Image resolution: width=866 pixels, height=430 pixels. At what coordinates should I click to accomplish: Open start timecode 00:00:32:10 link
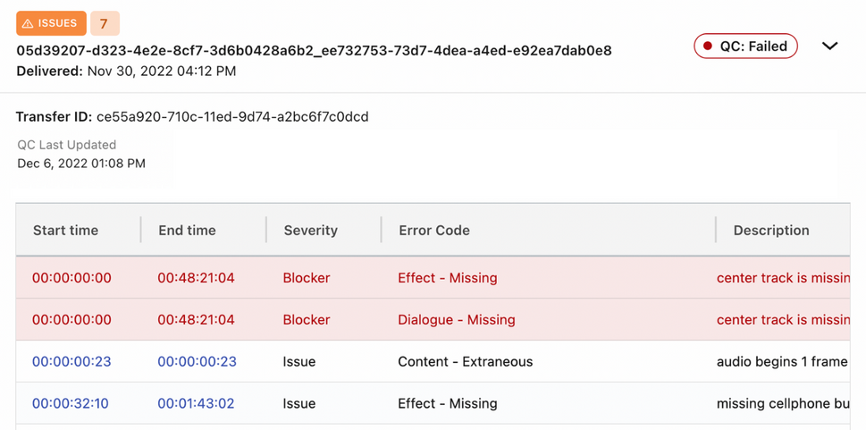70,404
